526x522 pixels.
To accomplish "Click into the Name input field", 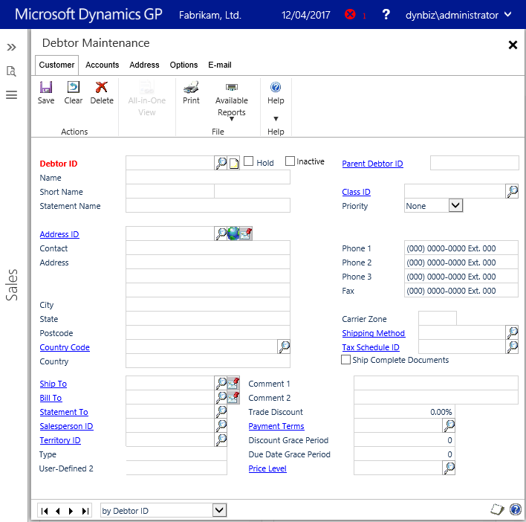I will (x=208, y=178).
